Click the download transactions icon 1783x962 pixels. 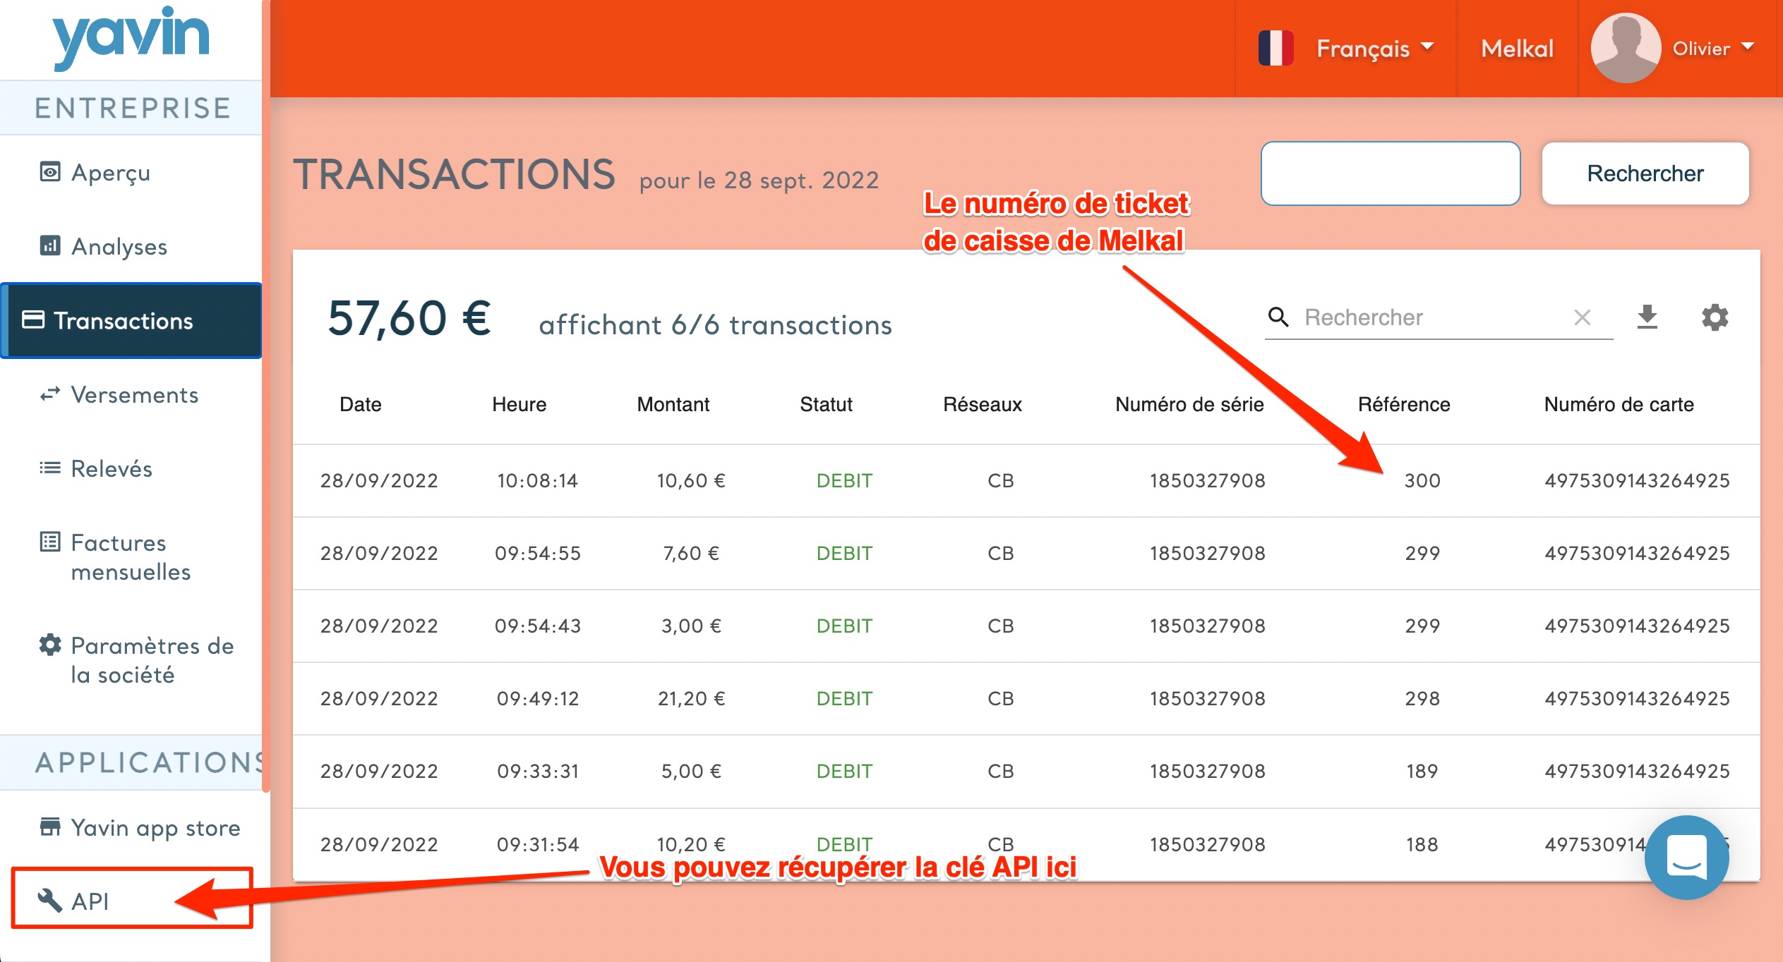(1647, 317)
